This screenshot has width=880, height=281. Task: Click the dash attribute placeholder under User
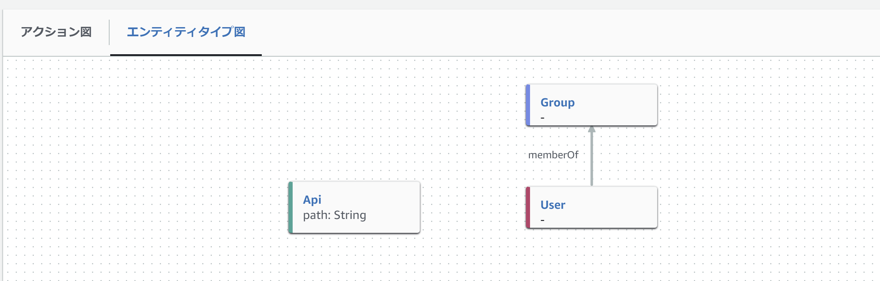click(543, 221)
